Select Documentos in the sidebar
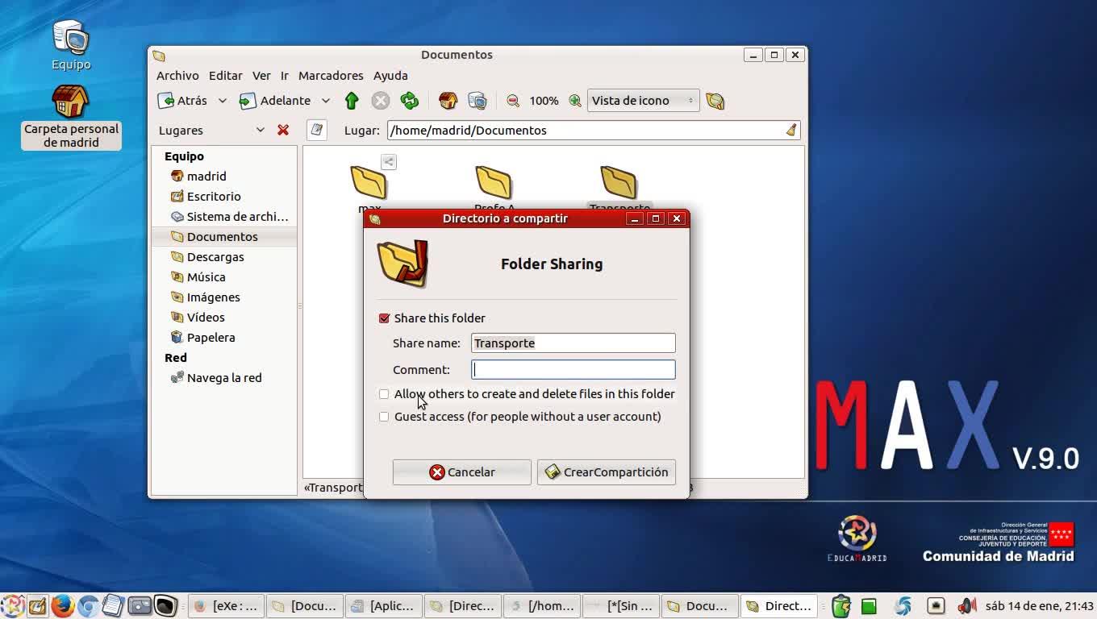Image resolution: width=1097 pixels, height=619 pixels. click(x=224, y=237)
